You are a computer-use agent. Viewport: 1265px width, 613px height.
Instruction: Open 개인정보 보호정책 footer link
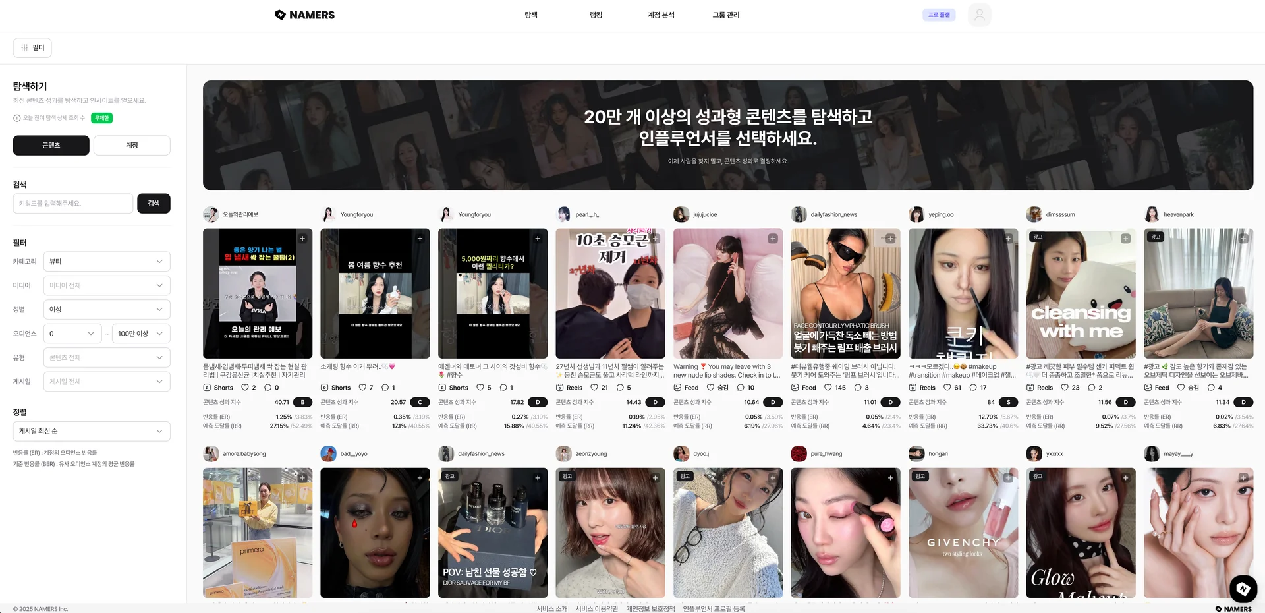(650, 608)
